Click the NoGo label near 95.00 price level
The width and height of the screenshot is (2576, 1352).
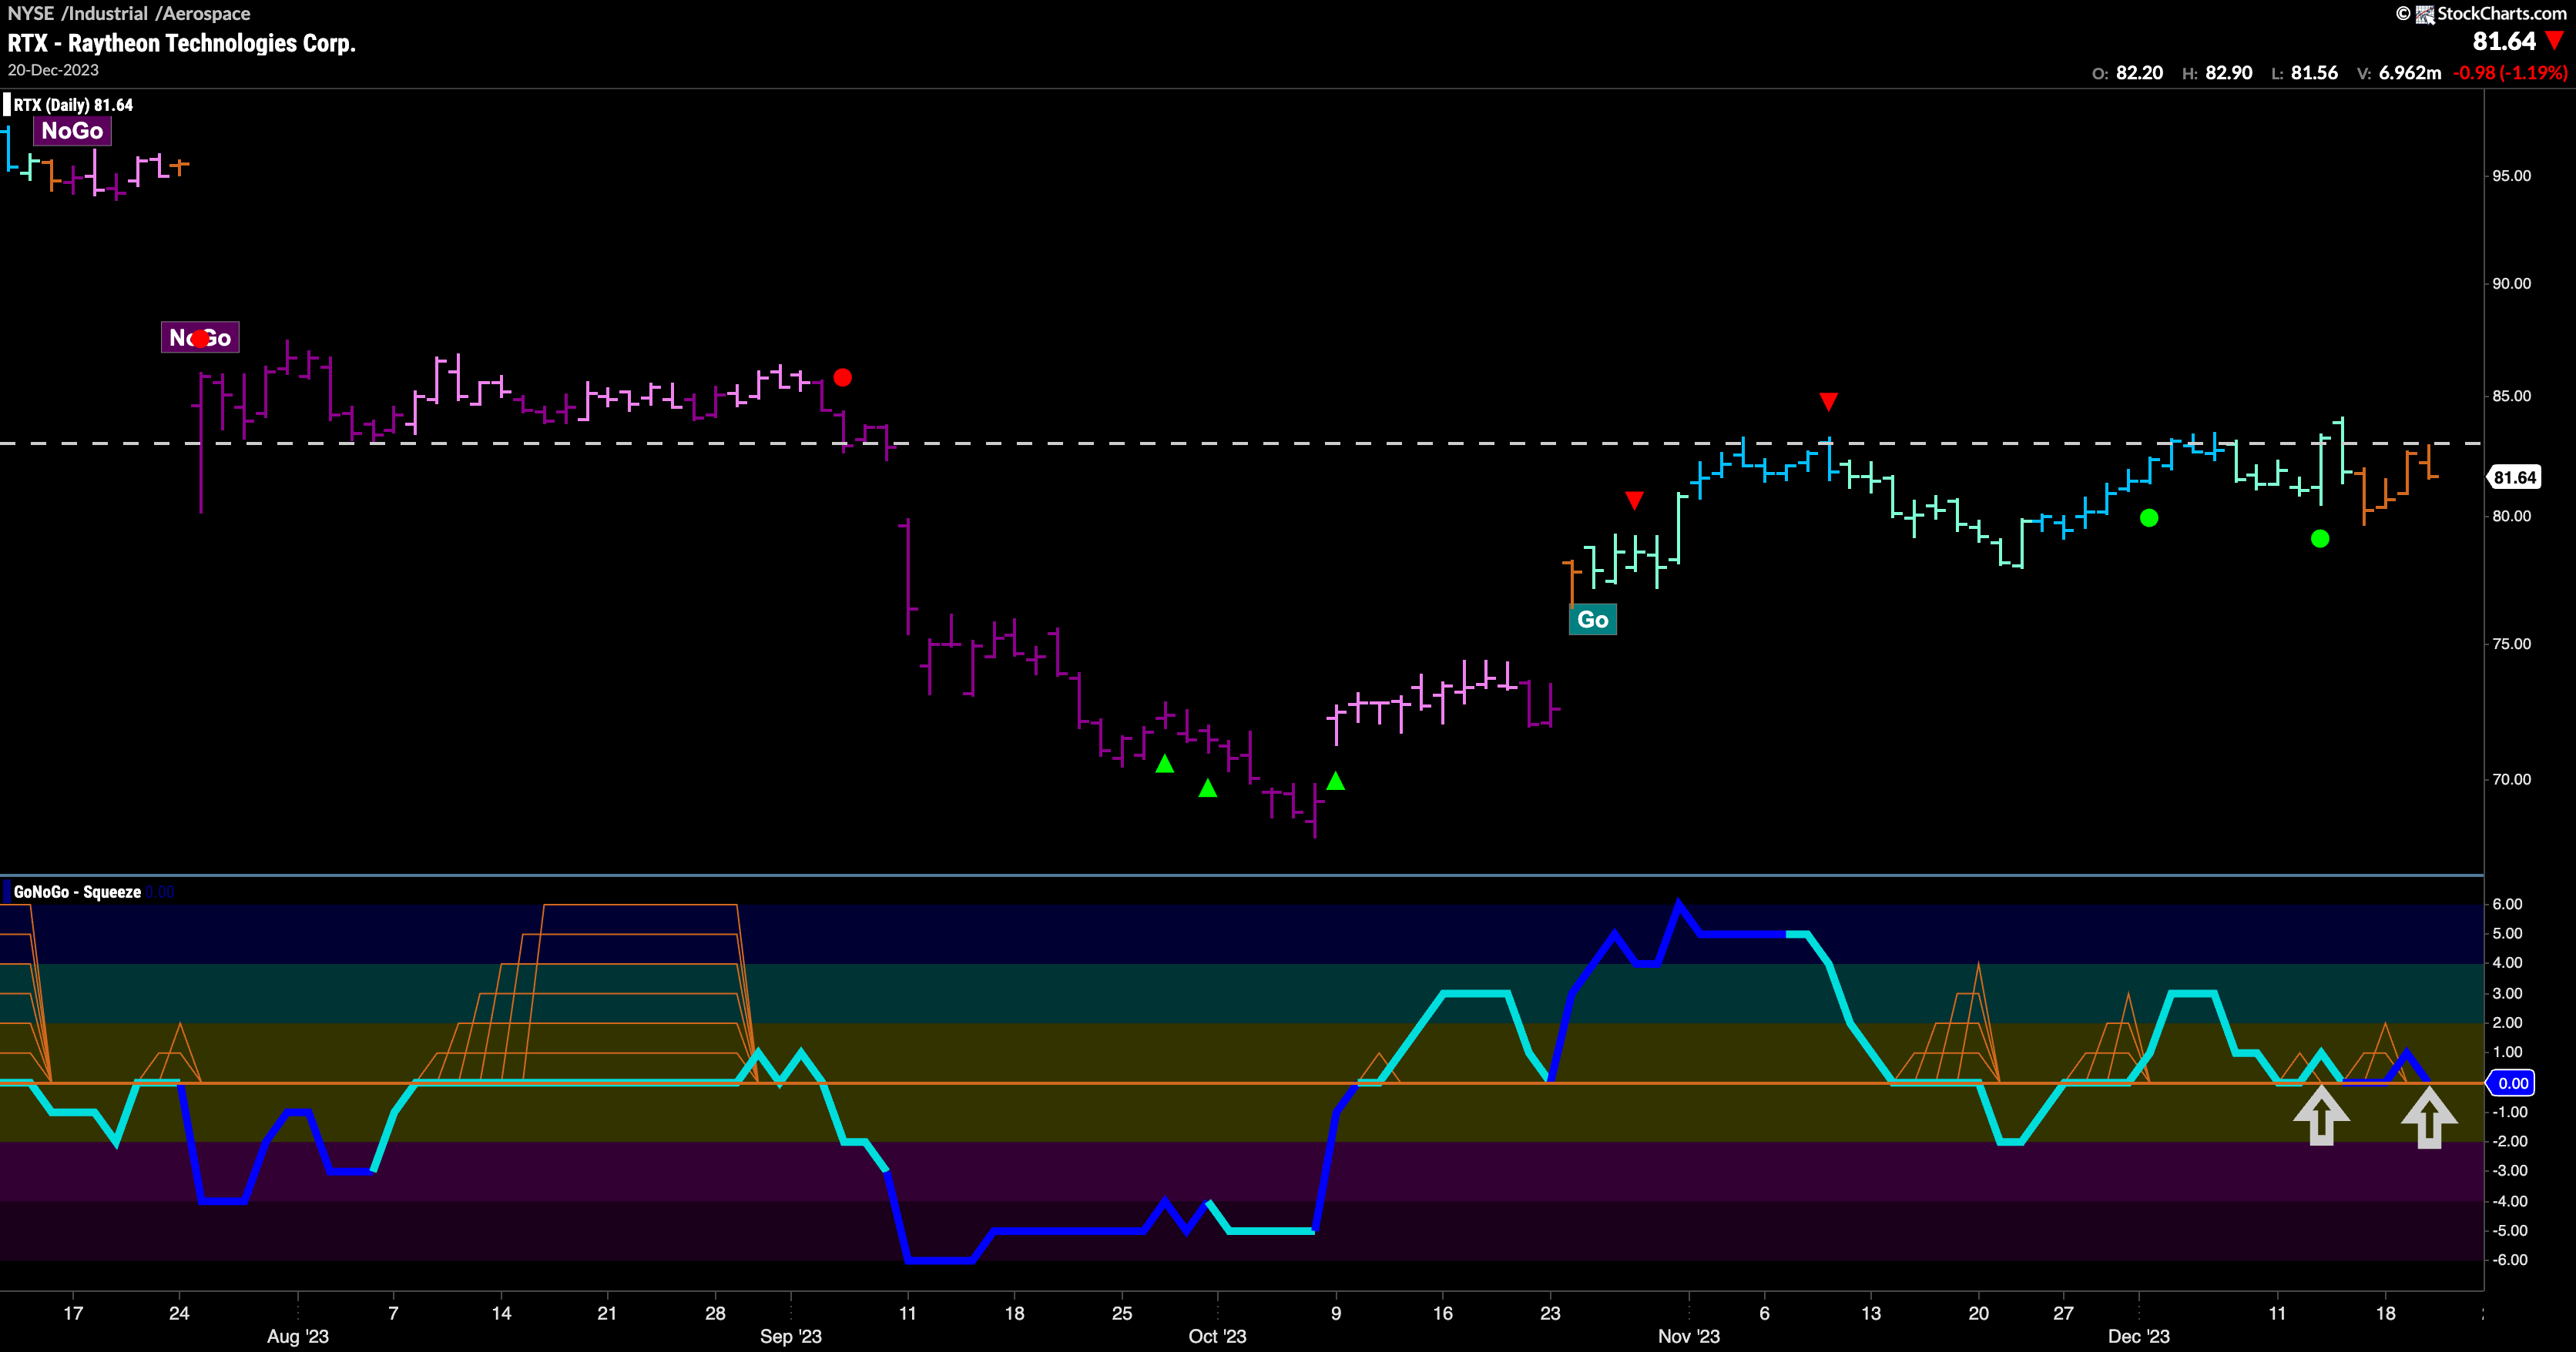pos(72,131)
